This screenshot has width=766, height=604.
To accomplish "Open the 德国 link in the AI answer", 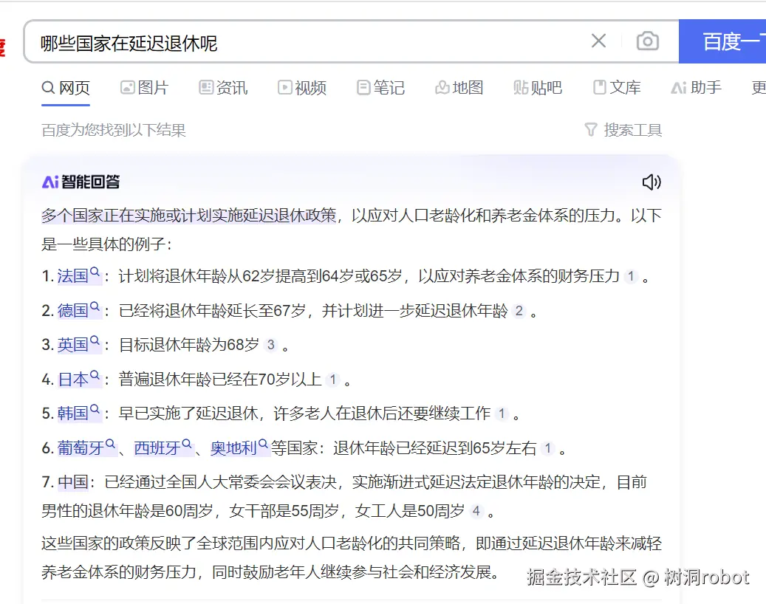I will click(73, 310).
